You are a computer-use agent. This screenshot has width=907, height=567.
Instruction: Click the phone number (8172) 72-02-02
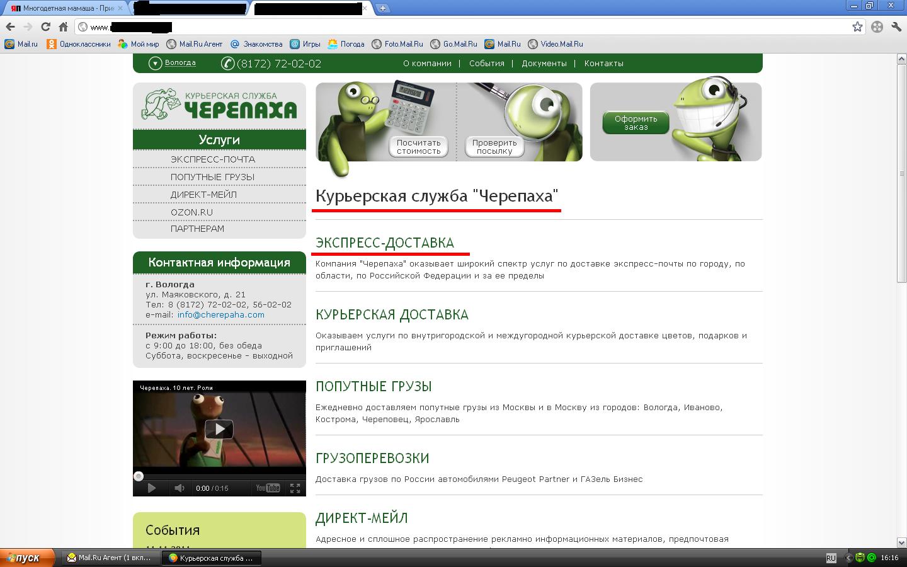(x=279, y=64)
